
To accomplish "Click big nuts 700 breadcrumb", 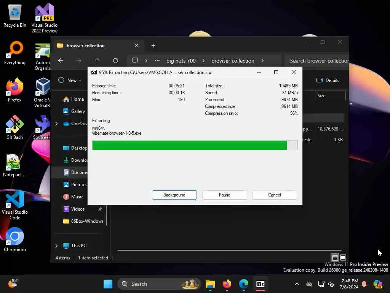I will tap(181, 61).
